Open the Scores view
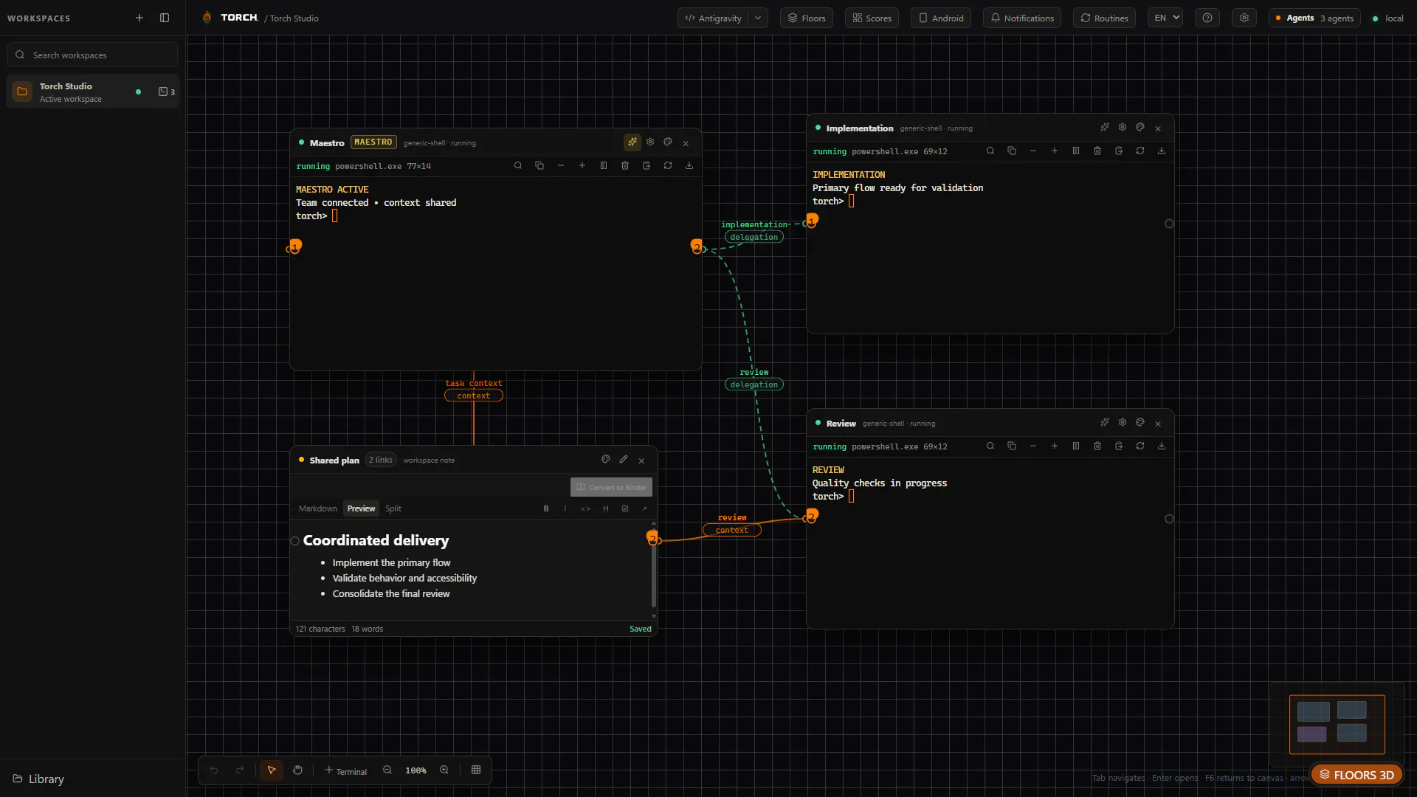Image resolution: width=1417 pixels, height=797 pixels. 872,18
